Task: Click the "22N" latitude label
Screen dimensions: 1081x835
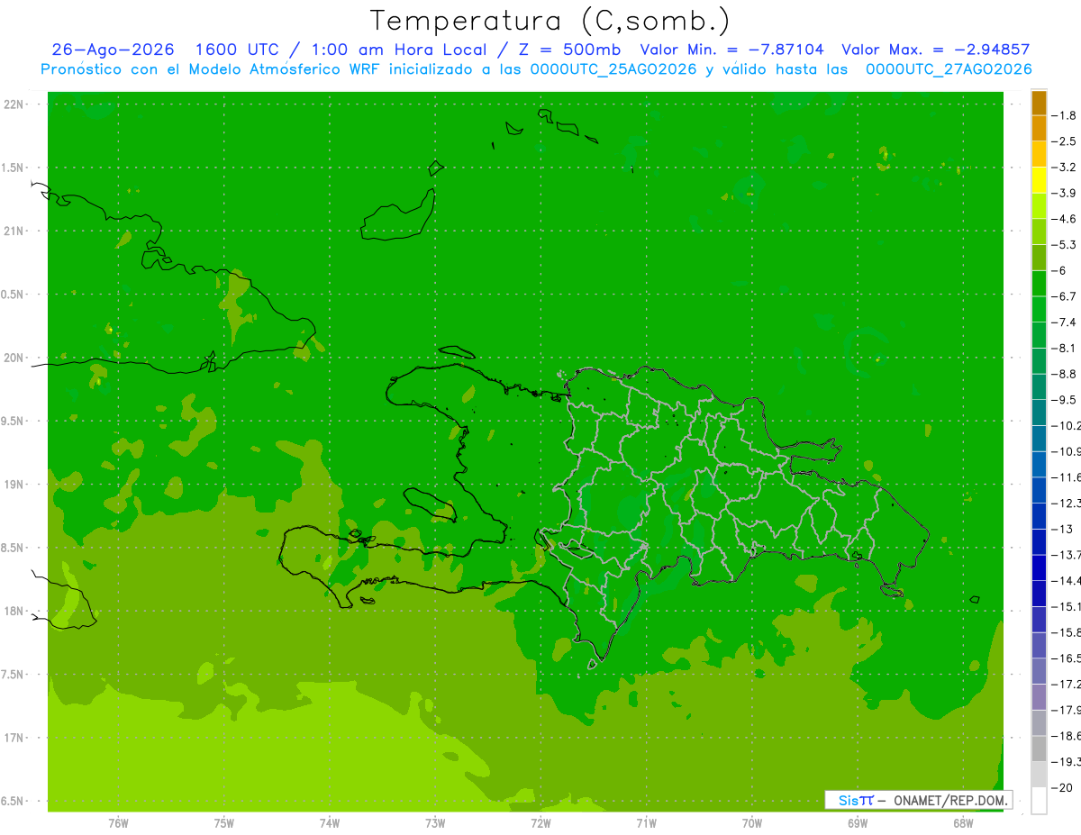Action: click(x=14, y=104)
